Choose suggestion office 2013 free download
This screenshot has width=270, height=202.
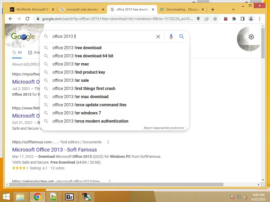point(114,48)
